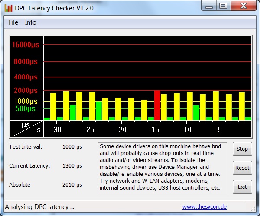Viewport: 260px width, 216px height.
Task: Click inside the driver warning message text box
Action: tap(162, 168)
